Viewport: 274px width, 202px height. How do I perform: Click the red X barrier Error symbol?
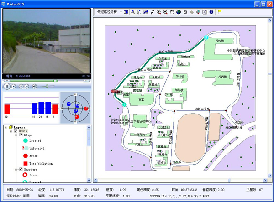pos(25,175)
